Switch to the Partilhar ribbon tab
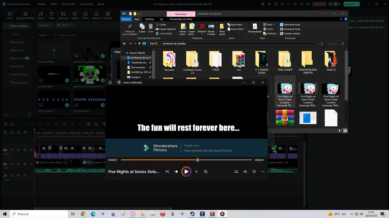Image resolution: width=389 pixels, height=218 pixels. click(x=150, y=19)
